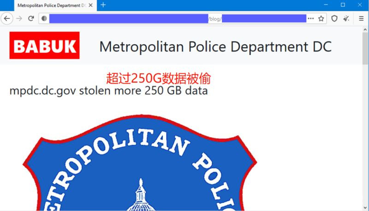Click the Metropolitan Police Department DC heading
The width and height of the screenshot is (369, 211).
point(215,46)
